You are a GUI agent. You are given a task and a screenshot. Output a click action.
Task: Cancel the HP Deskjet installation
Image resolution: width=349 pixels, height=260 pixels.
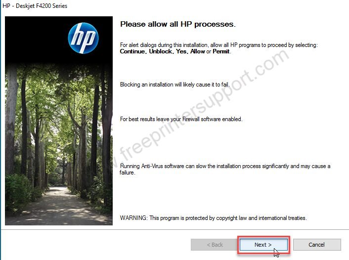317,245
